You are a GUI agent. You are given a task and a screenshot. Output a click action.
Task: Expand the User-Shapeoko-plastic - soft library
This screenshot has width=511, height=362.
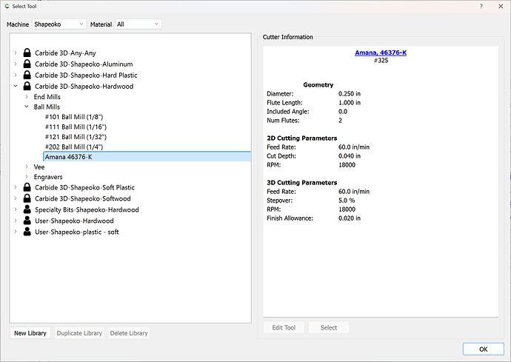(x=16, y=232)
